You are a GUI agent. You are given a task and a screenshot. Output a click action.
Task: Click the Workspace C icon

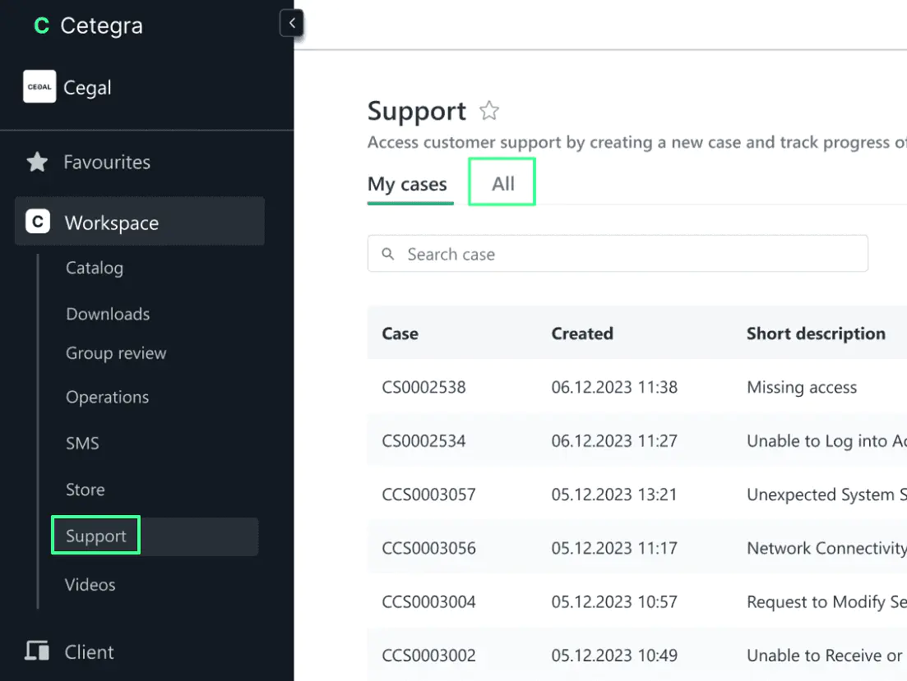[38, 222]
